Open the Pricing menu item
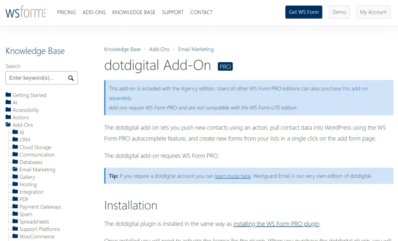 pos(66,12)
